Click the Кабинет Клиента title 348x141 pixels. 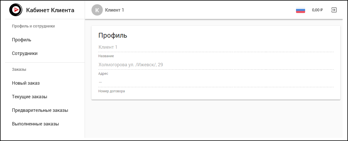pos(50,10)
